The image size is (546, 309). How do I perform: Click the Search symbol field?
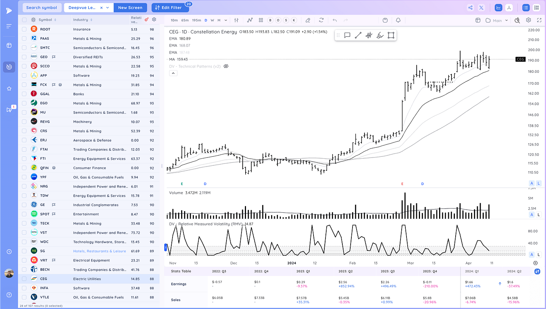pyautogui.click(x=42, y=7)
